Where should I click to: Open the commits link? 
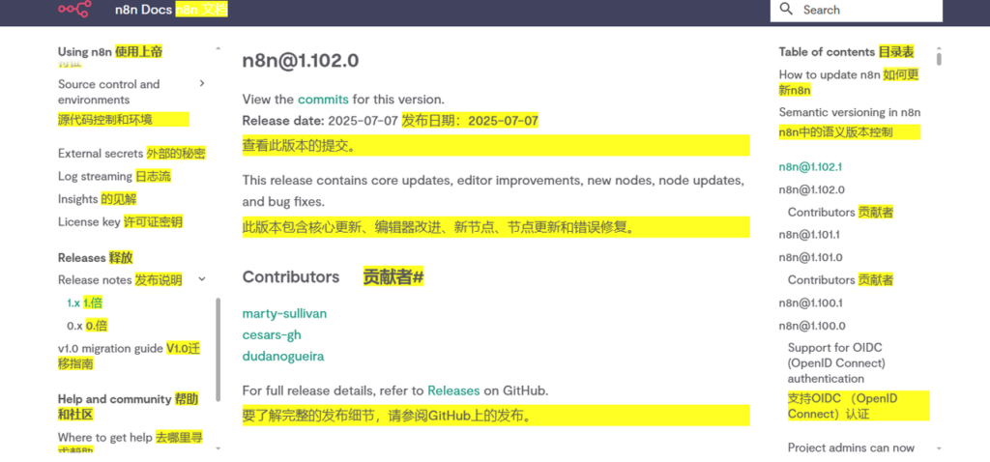(x=323, y=100)
